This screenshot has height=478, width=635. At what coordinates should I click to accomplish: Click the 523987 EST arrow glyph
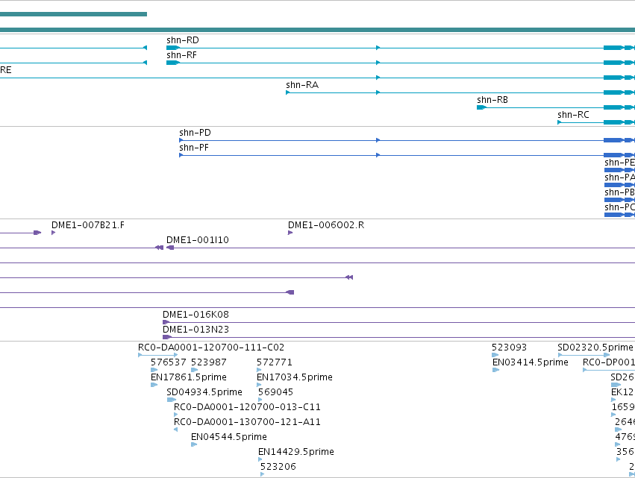[195, 370]
